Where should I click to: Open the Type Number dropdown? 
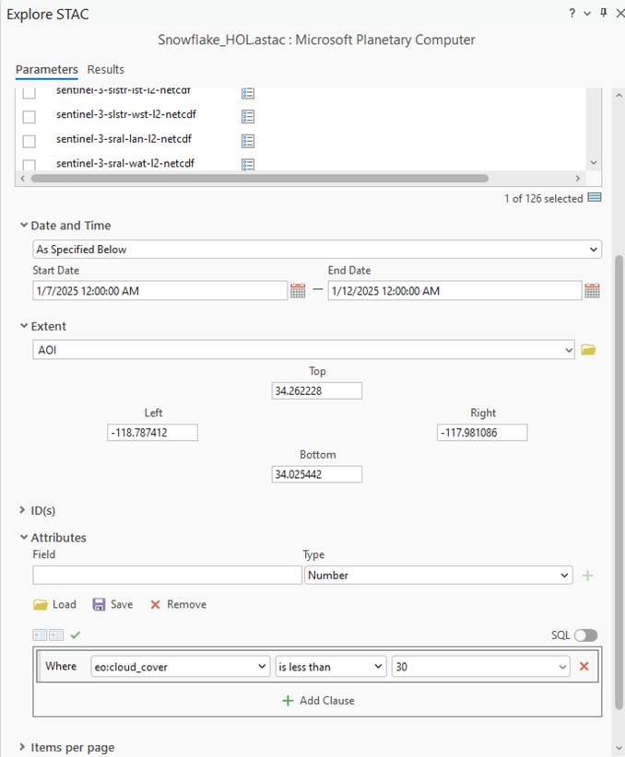tap(439, 576)
